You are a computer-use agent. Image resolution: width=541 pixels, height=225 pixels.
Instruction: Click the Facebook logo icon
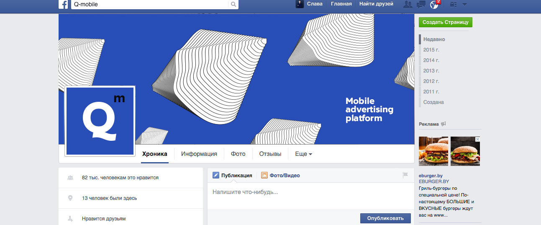pos(63,5)
